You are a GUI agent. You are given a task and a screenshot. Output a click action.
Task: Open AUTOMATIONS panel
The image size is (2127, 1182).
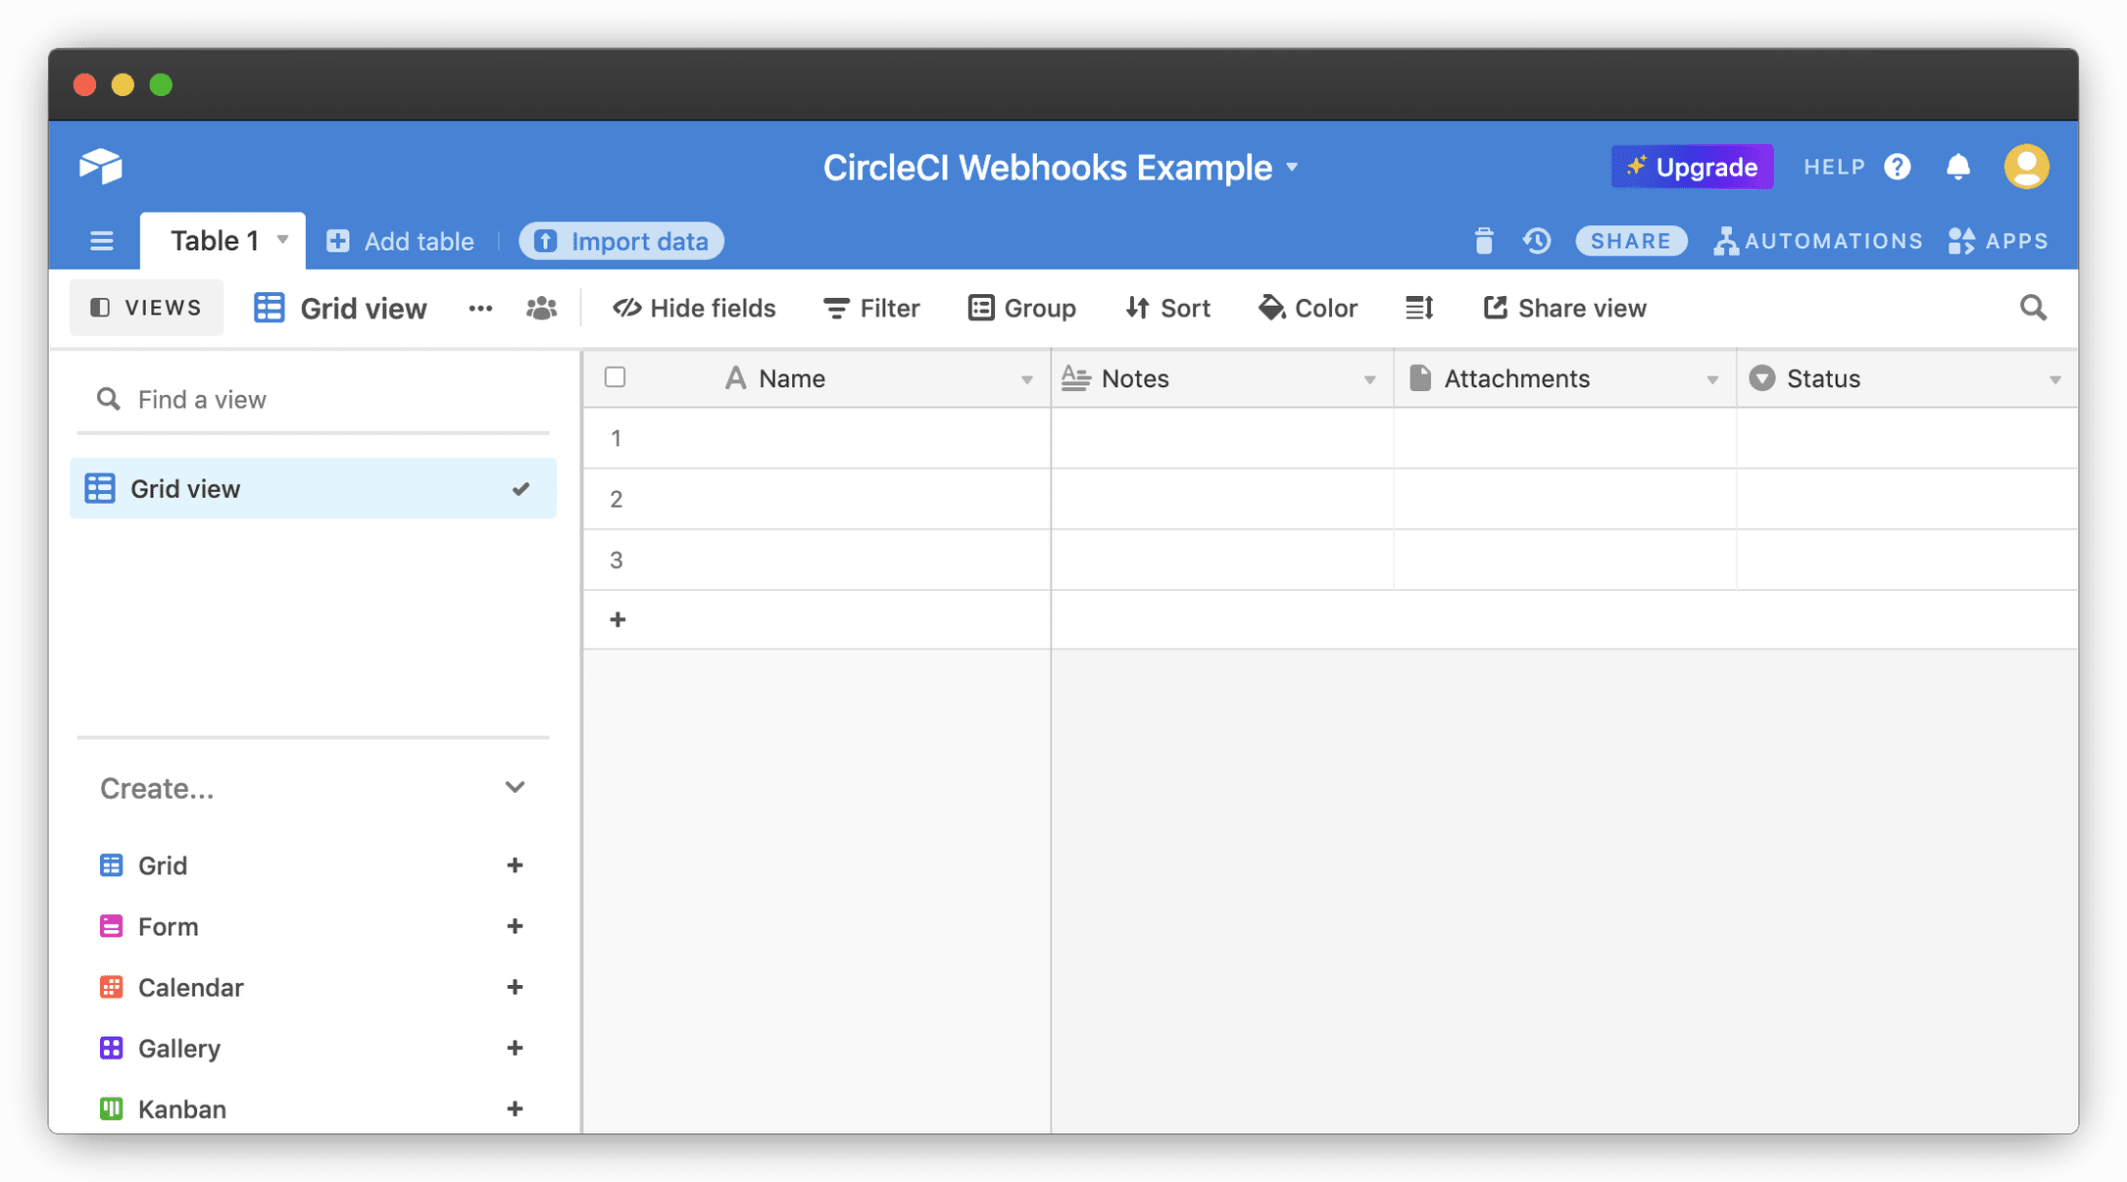tap(1818, 241)
